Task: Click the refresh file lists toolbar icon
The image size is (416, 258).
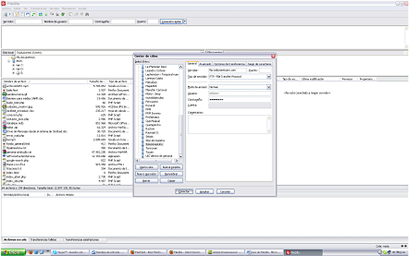Action: pos(41,15)
